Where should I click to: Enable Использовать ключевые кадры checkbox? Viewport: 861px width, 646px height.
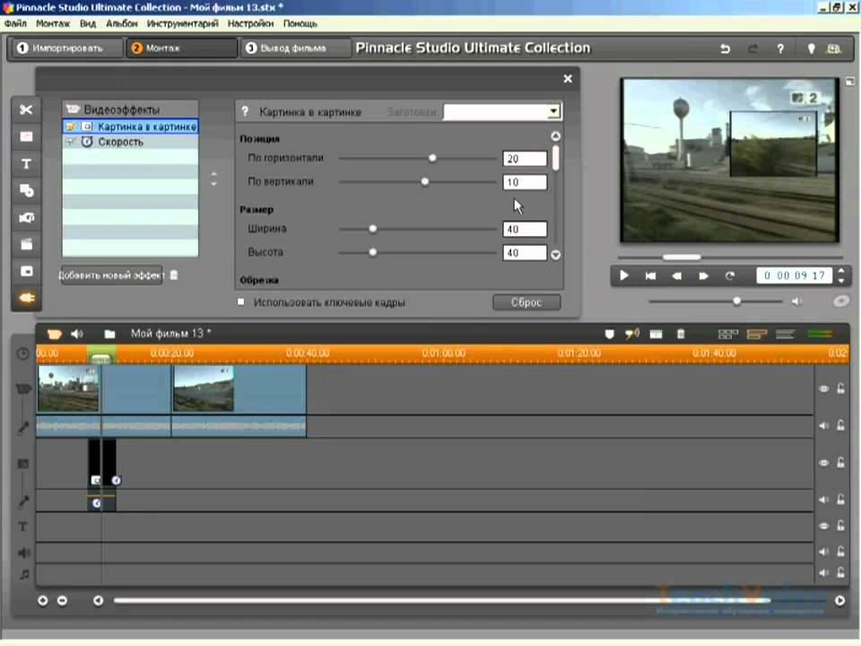pyautogui.click(x=241, y=302)
